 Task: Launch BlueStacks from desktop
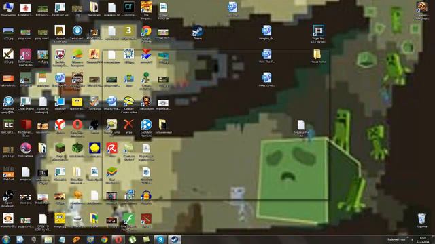coord(111,171)
